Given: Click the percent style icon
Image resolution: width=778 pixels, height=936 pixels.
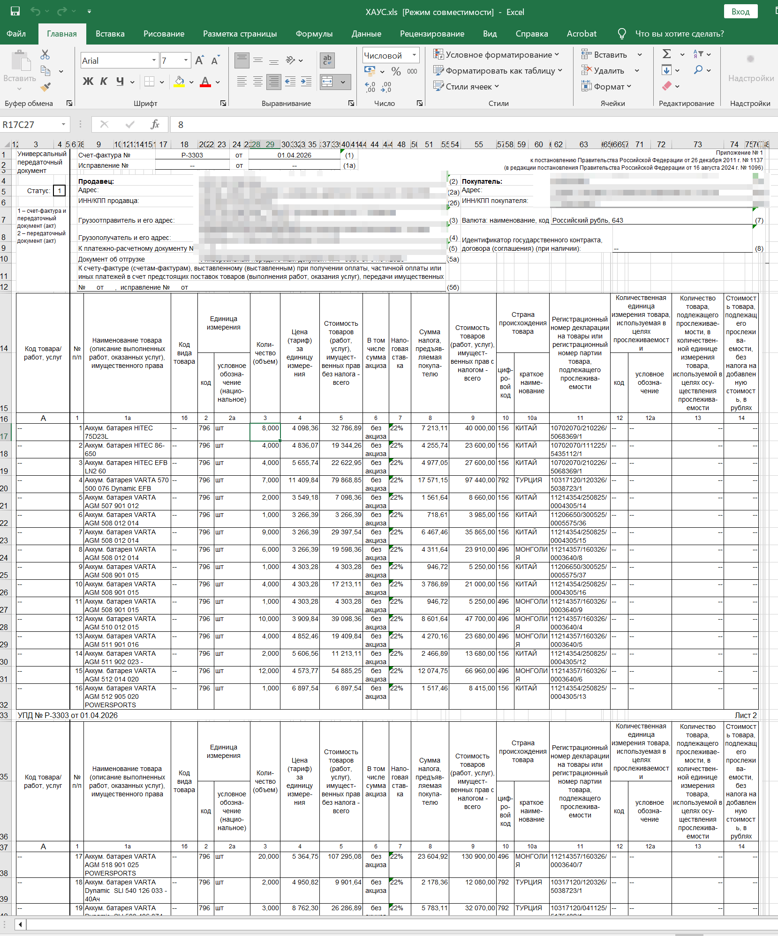Looking at the screenshot, I should (x=396, y=71).
